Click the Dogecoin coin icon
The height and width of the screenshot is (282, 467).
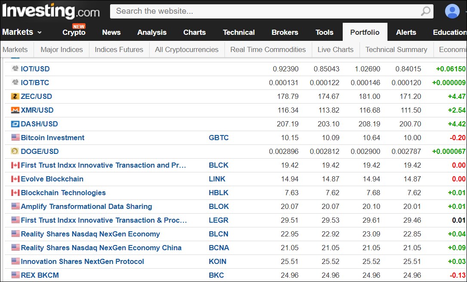[15, 151]
